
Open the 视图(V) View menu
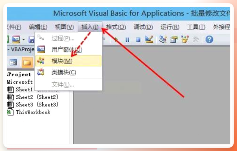(64, 27)
